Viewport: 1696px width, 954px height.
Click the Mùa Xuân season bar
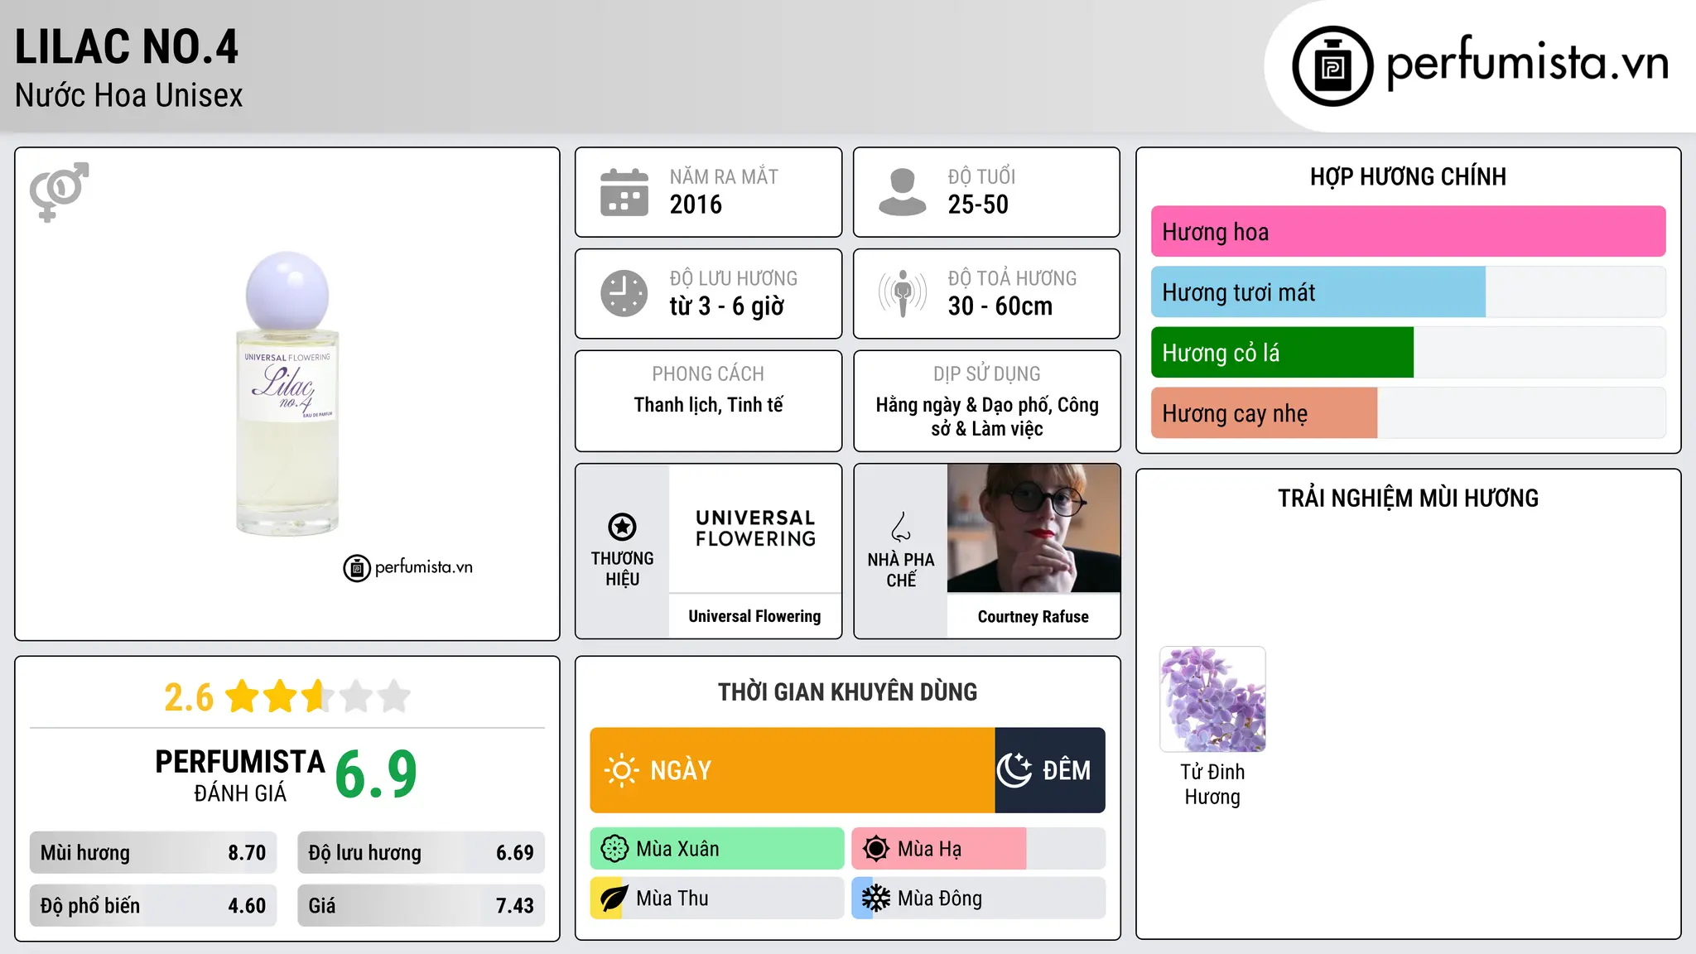(717, 849)
